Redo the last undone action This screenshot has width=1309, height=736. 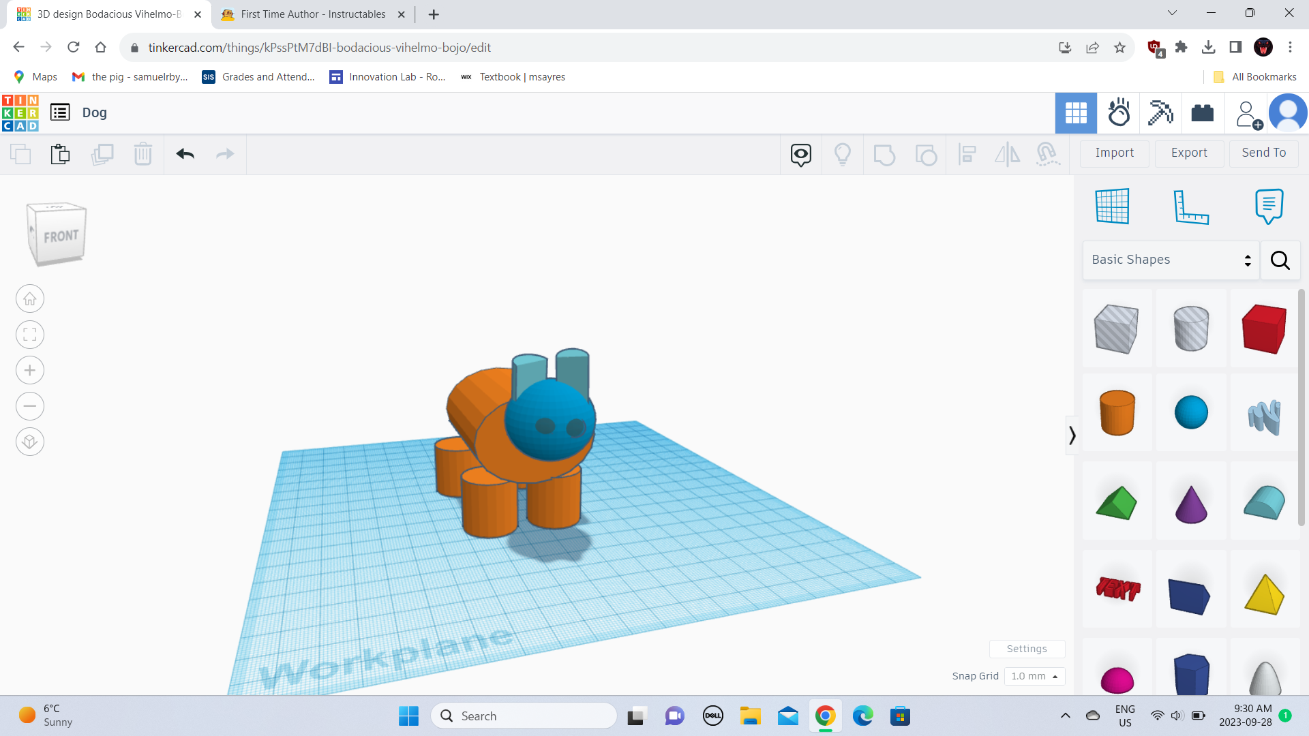(x=225, y=154)
